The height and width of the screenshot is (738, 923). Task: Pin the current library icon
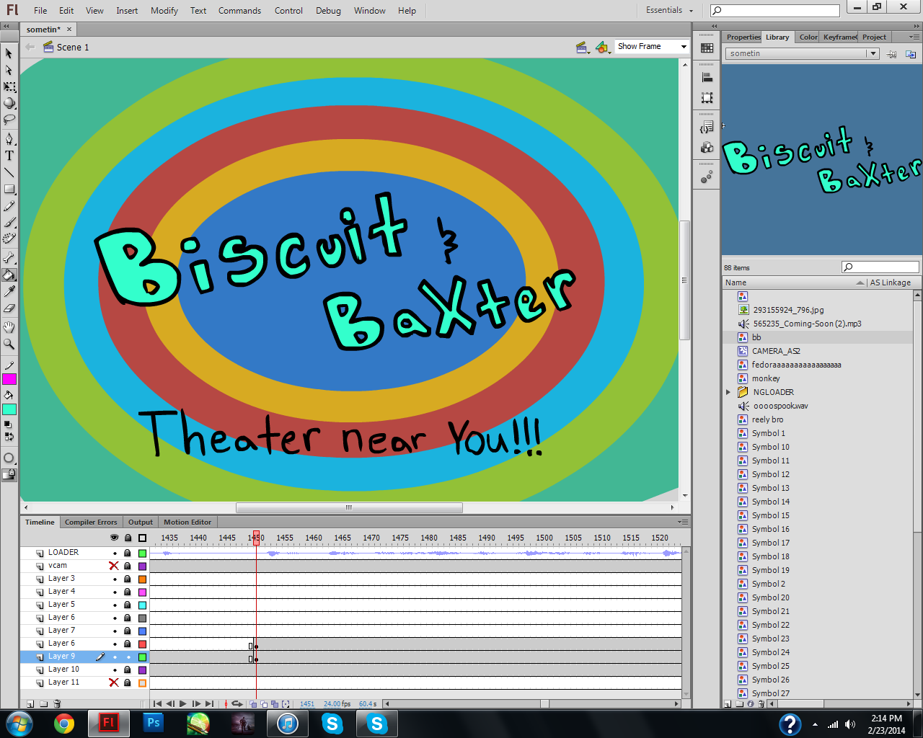(x=892, y=54)
